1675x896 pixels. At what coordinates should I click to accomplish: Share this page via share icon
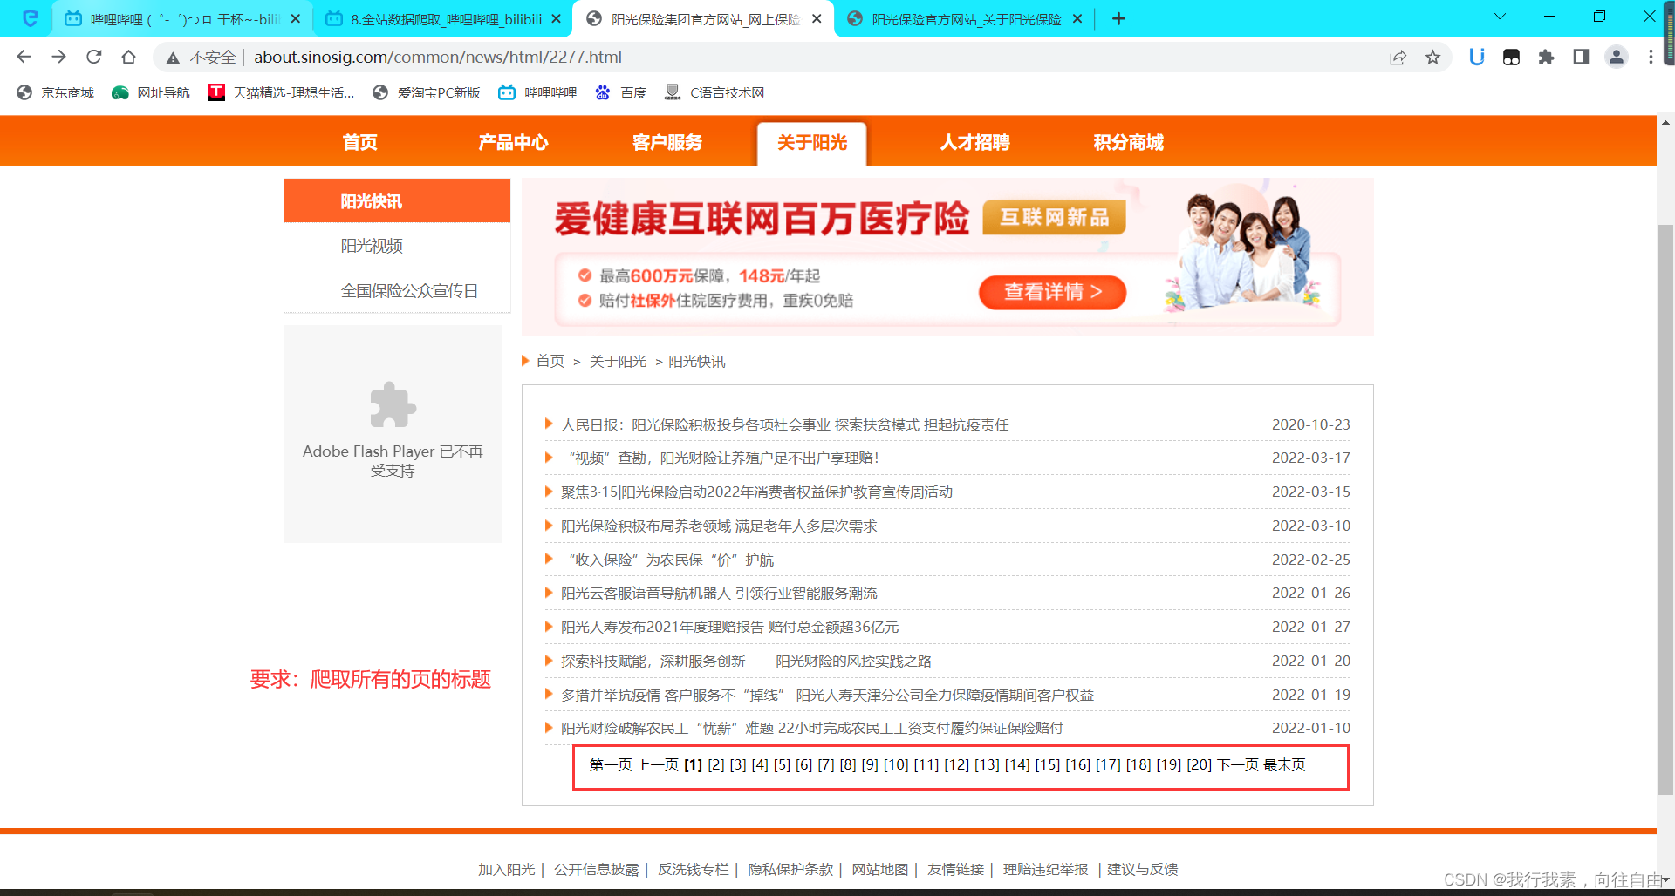pos(1398,57)
